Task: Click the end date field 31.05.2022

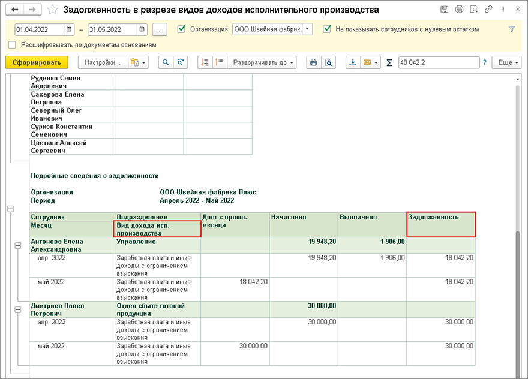Action: tap(112, 29)
